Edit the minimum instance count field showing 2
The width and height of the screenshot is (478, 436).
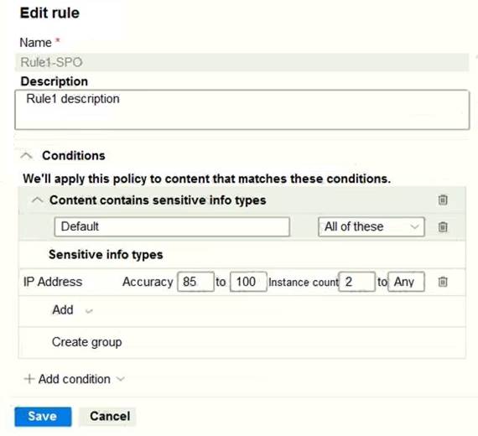tap(357, 282)
